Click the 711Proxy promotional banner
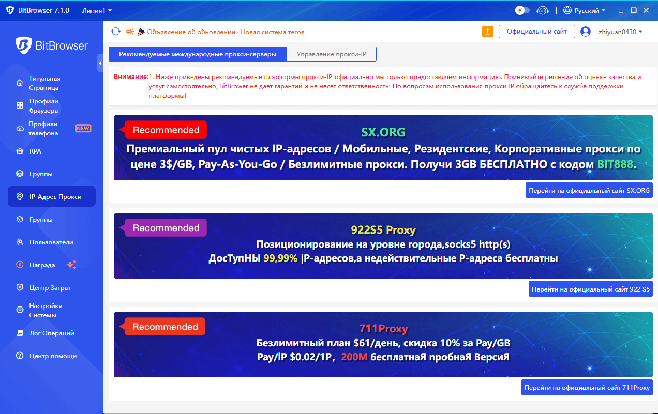Image resolution: width=658 pixels, height=414 pixels. point(383,345)
